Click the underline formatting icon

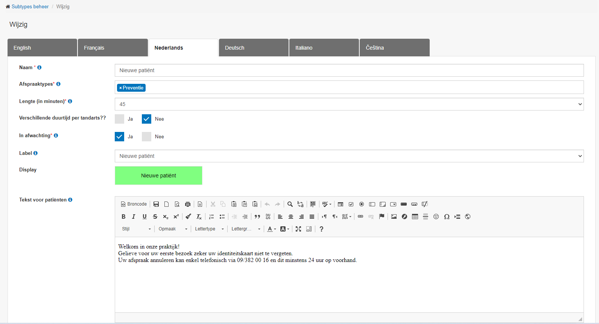pos(144,217)
